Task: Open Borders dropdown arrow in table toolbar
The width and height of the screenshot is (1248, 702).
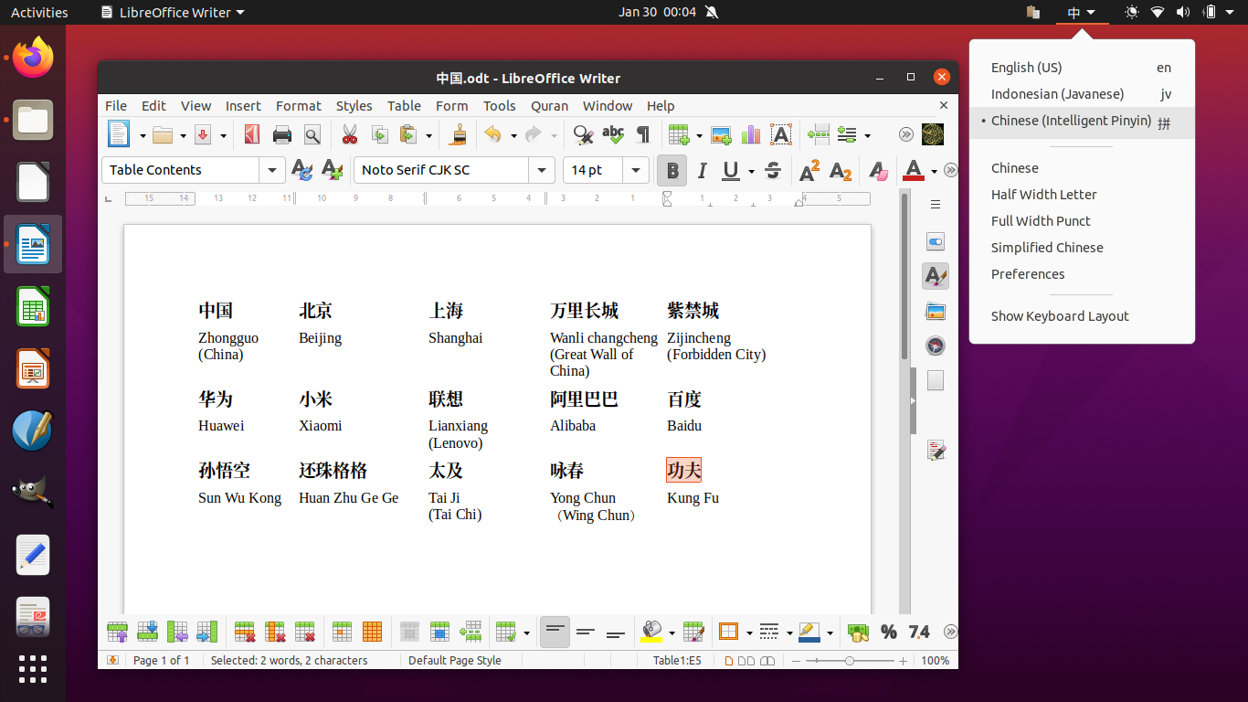Action: (748, 633)
